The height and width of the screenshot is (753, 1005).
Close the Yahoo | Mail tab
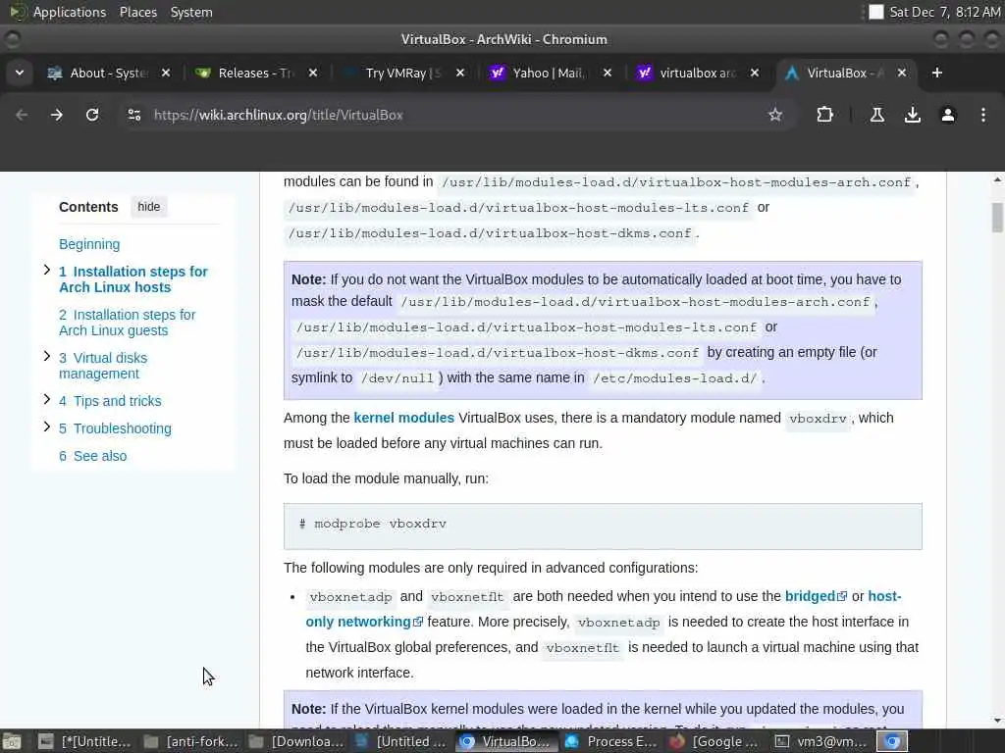[x=608, y=73]
